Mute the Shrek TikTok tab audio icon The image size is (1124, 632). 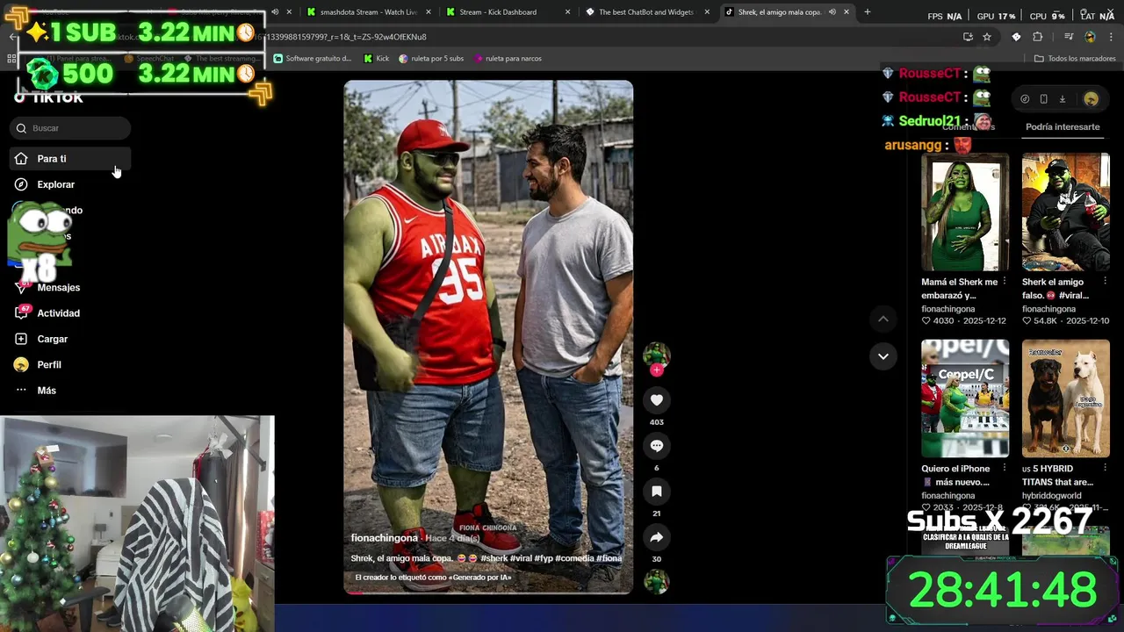click(x=832, y=12)
